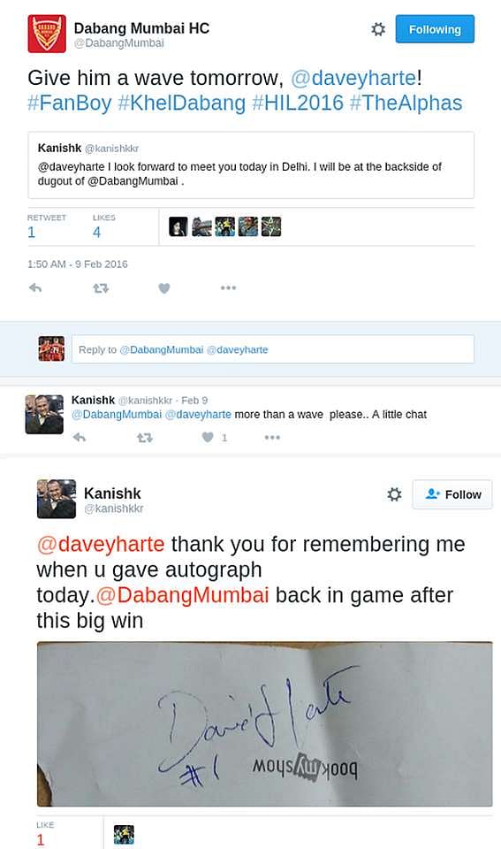The width and height of the screenshot is (501, 849).
Task: Open gear menu beside Follow button
Action: (394, 493)
